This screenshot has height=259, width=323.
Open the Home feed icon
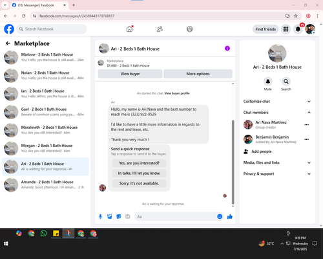coord(129,29)
